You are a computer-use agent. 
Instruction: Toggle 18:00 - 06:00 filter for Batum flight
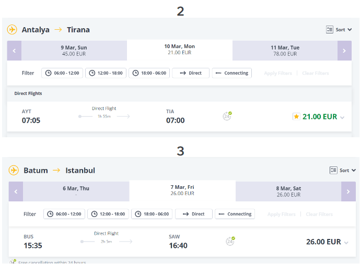(152, 214)
